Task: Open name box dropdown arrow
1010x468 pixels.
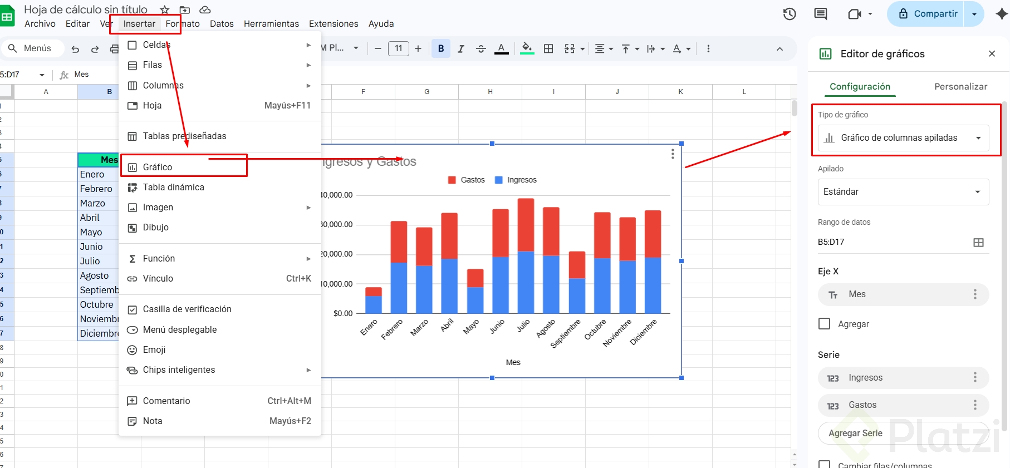Action: pos(42,75)
